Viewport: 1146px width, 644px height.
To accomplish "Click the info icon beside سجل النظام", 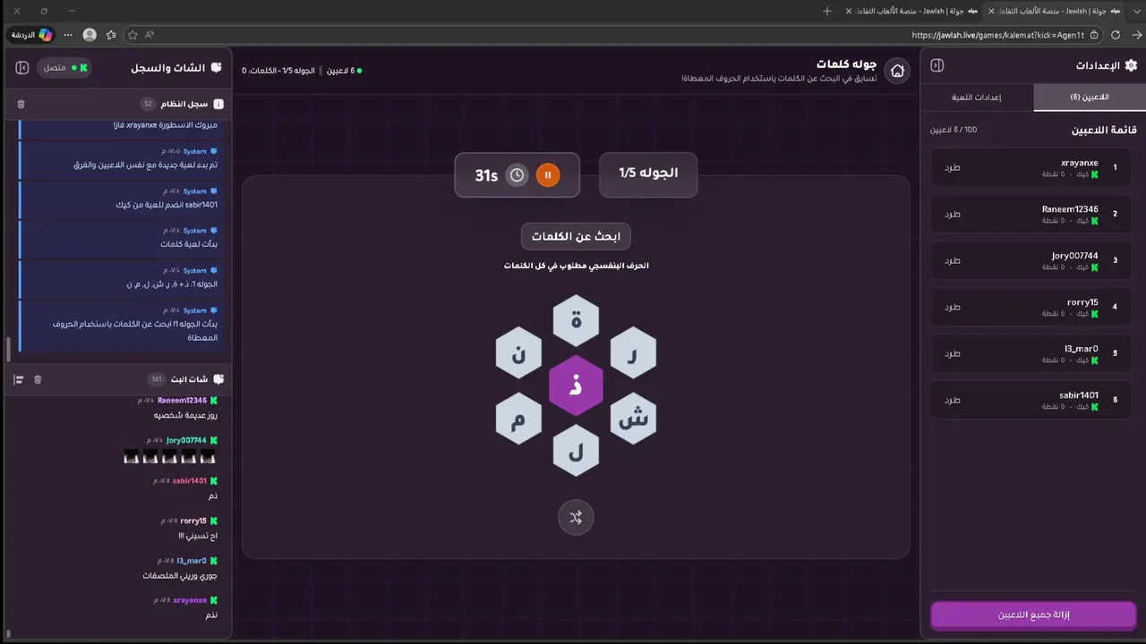I will pos(218,104).
